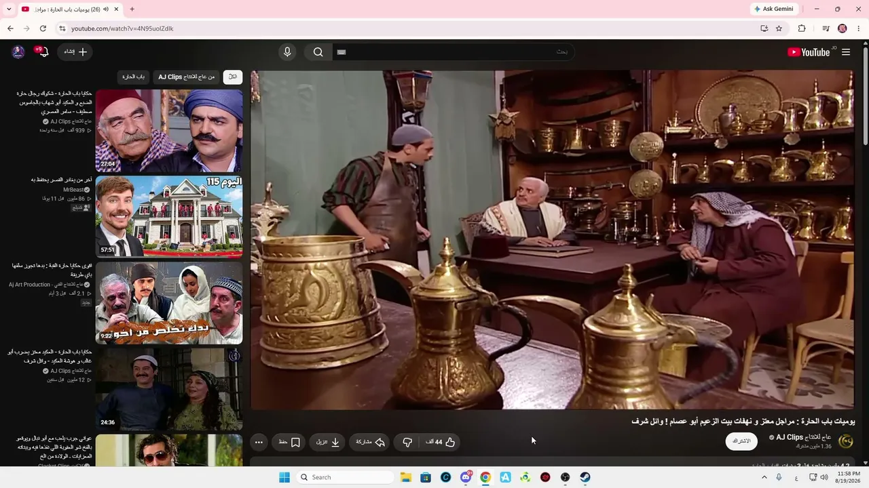Open the Windows Start menu

pyautogui.click(x=284, y=477)
